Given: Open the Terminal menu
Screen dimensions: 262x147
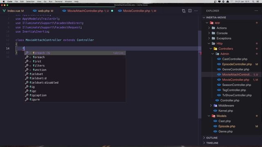Looking at the screenshot, I should point(59,2).
